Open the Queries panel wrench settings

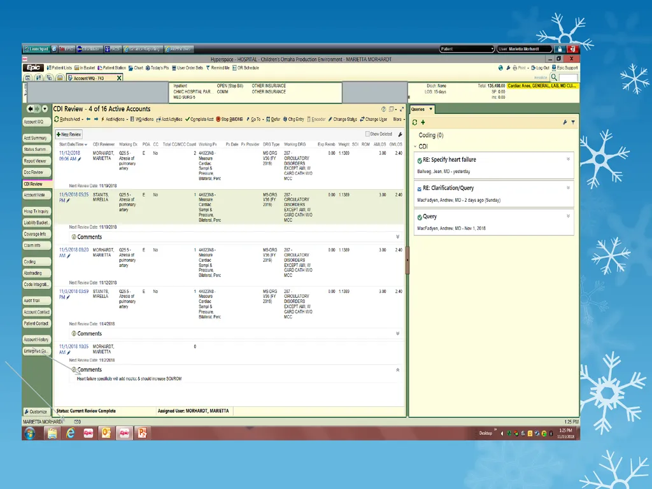(565, 122)
